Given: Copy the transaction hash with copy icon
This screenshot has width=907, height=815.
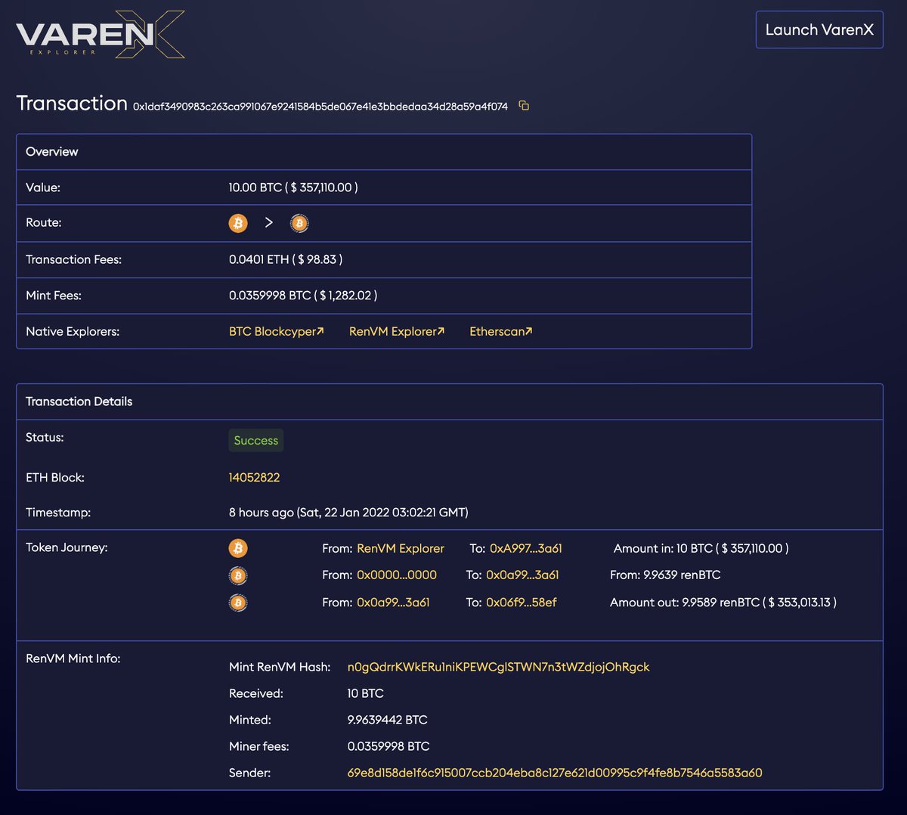Looking at the screenshot, I should point(524,106).
